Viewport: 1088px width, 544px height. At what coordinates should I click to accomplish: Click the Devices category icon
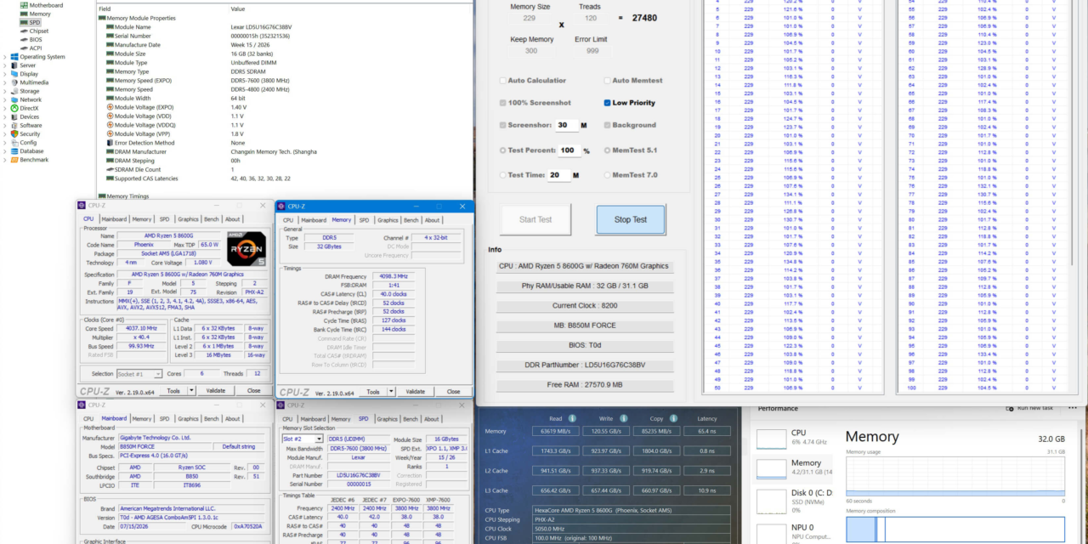(x=14, y=116)
